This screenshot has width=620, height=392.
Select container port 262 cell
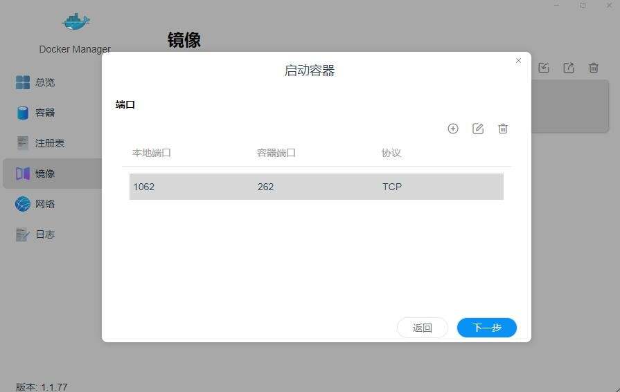(265, 187)
